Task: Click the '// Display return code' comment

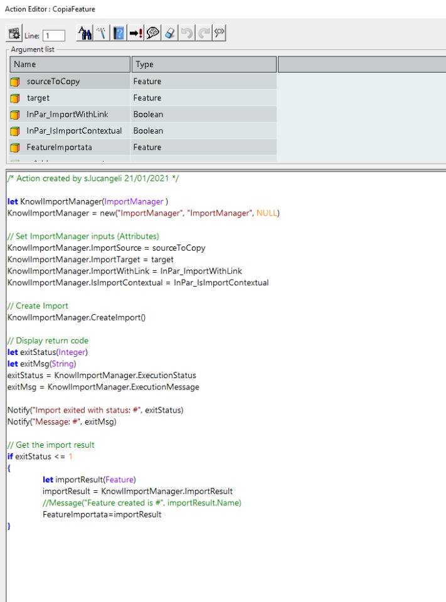Action: [x=48, y=341]
